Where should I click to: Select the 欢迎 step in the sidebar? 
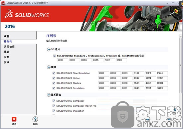[x=7, y=36]
